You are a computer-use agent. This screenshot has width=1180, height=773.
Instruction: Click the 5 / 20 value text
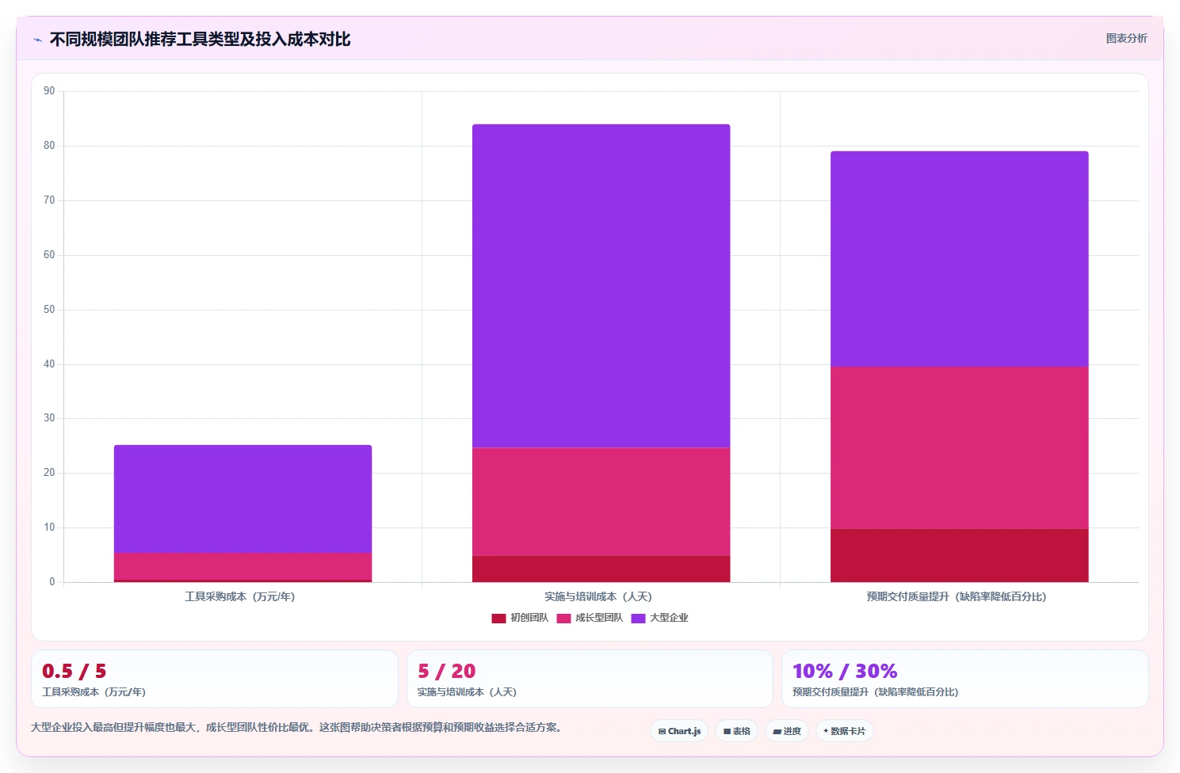coord(447,672)
